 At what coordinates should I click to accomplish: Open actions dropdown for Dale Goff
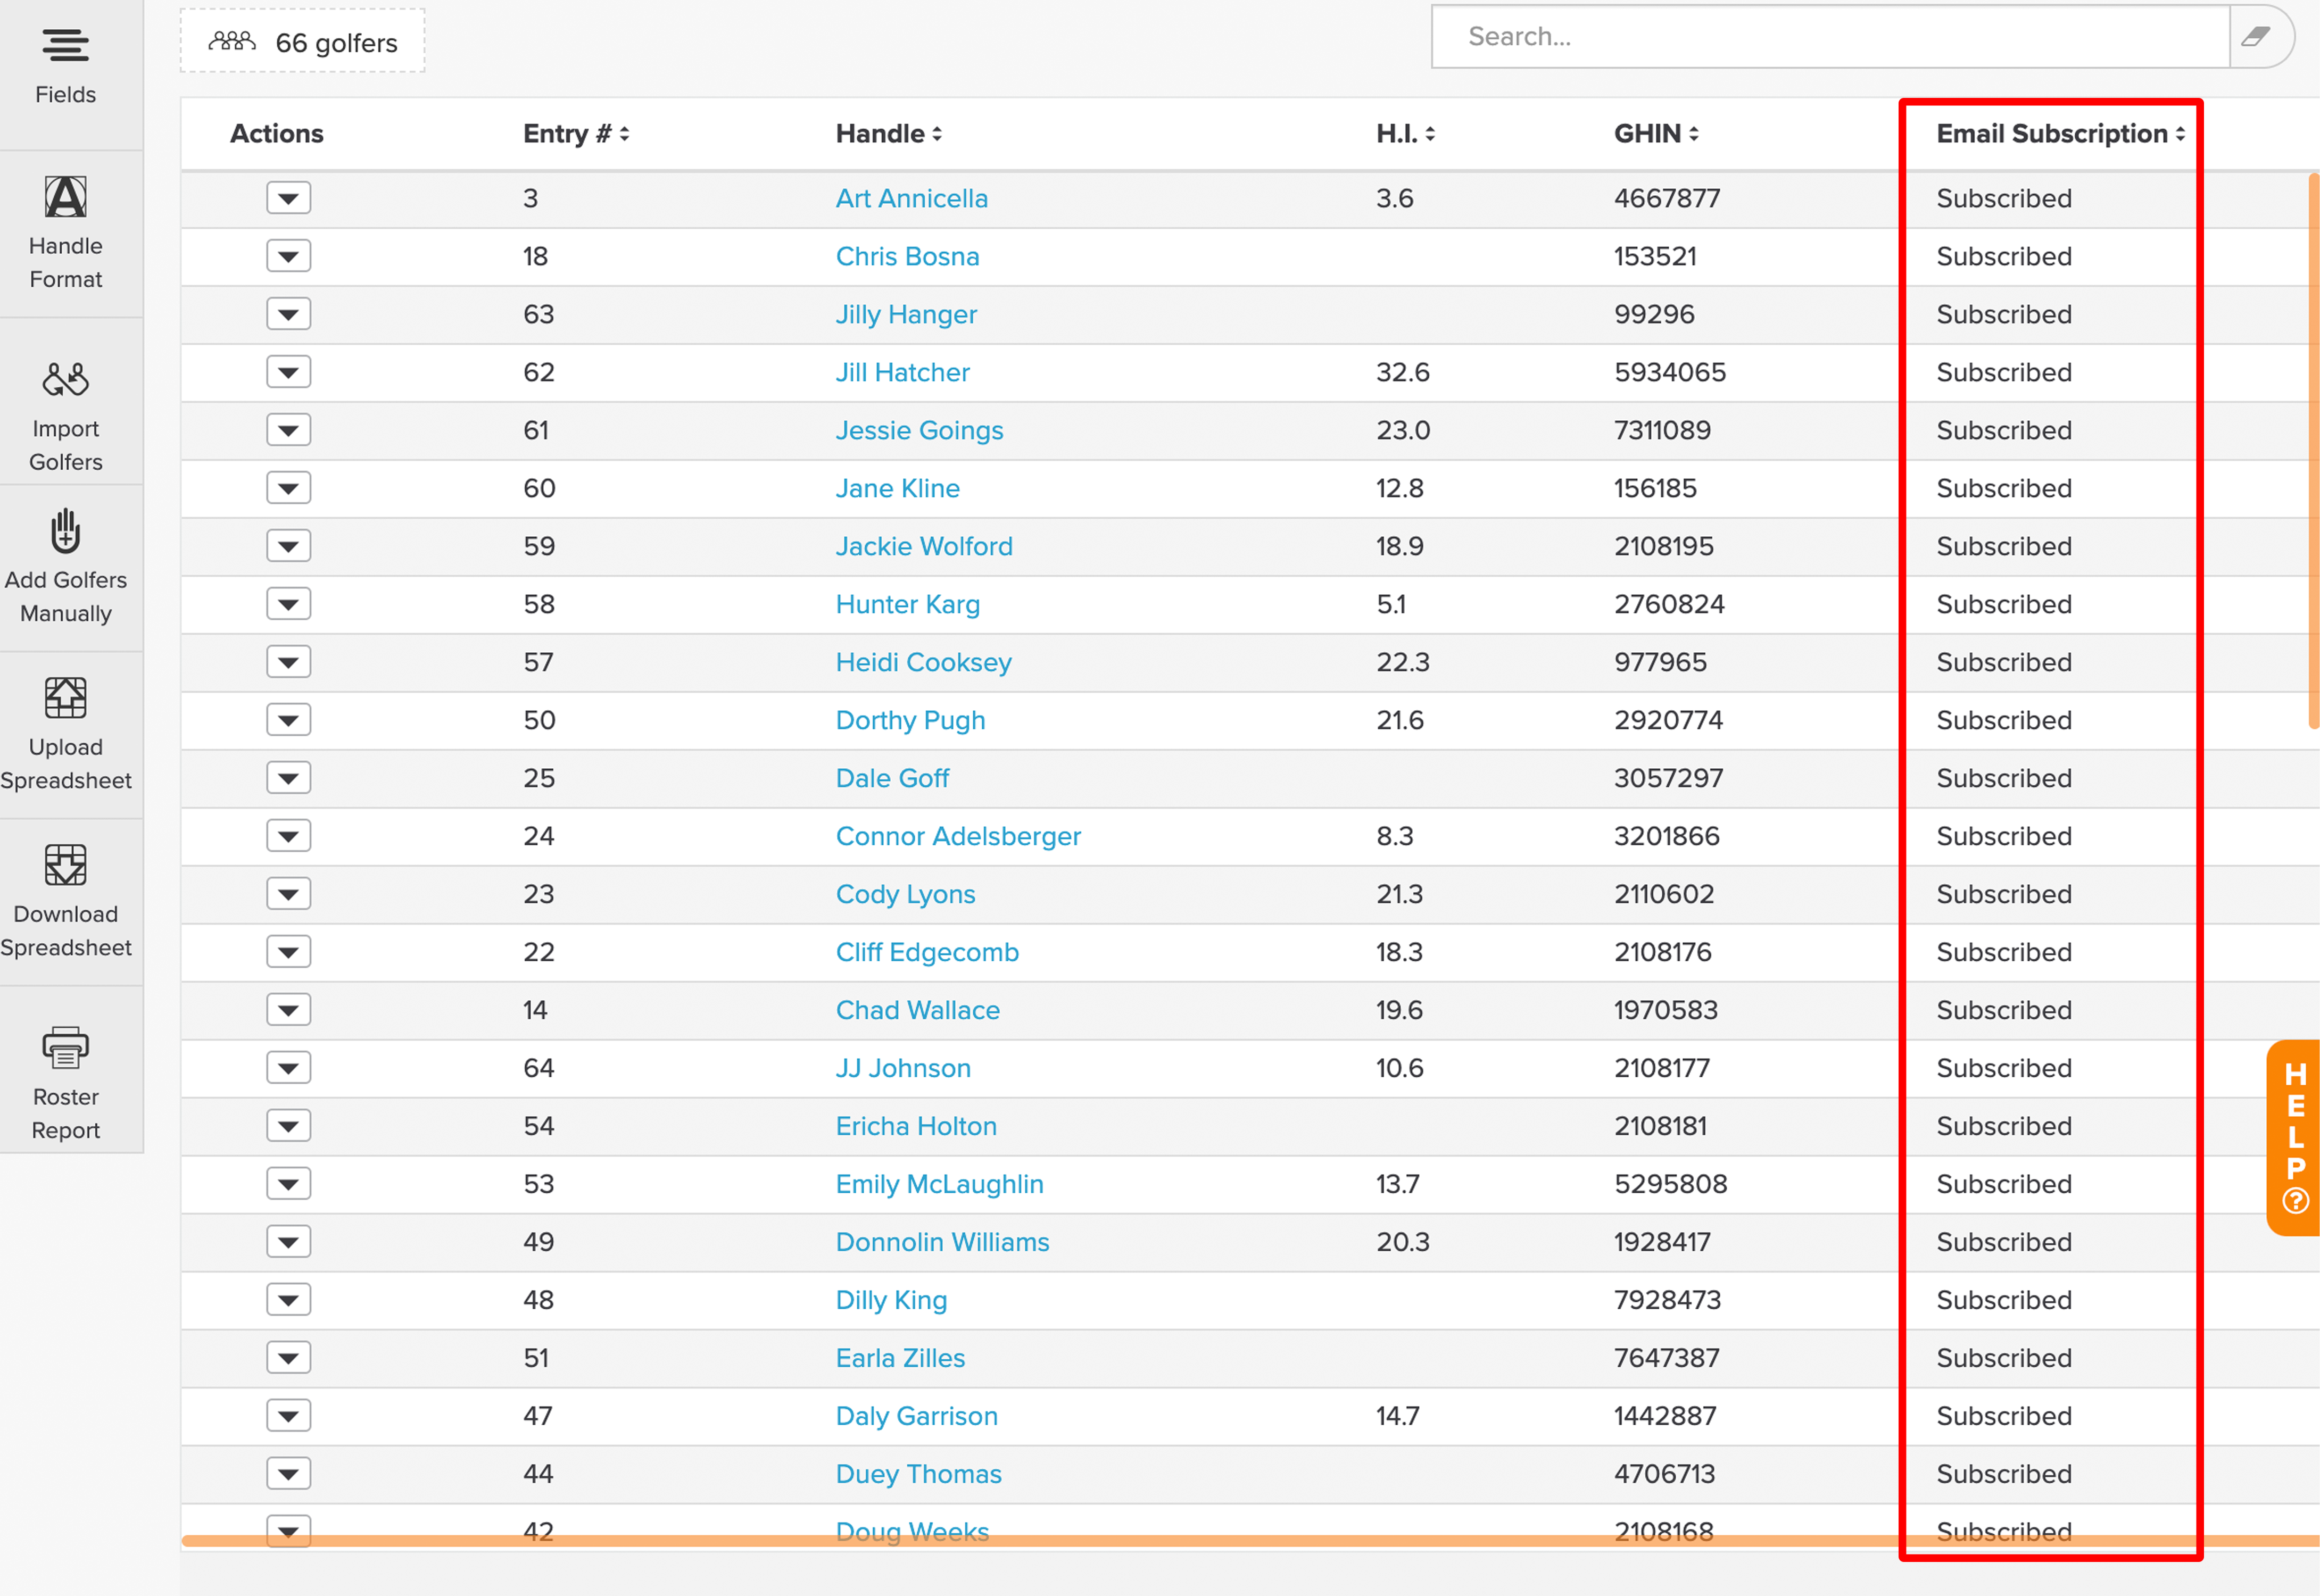tap(288, 778)
